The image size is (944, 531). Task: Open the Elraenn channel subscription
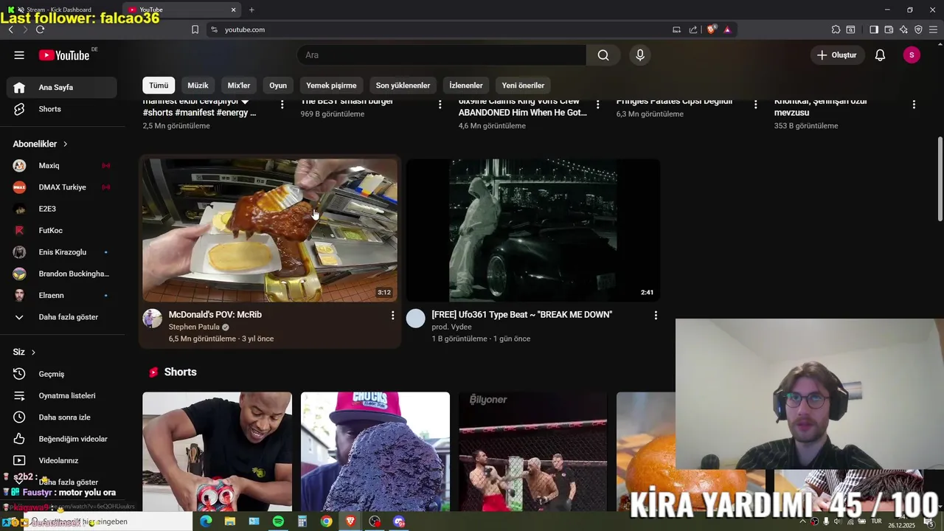(x=62, y=295)
